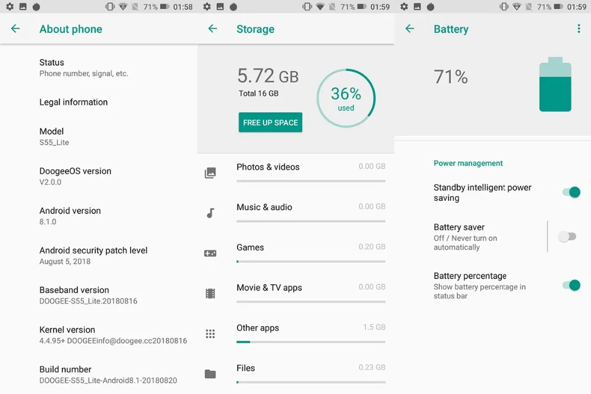Image resolution: width=591 pixels, height=394 pixels.
Task: Open Status phone number and signal
Action: coord(84,68)
